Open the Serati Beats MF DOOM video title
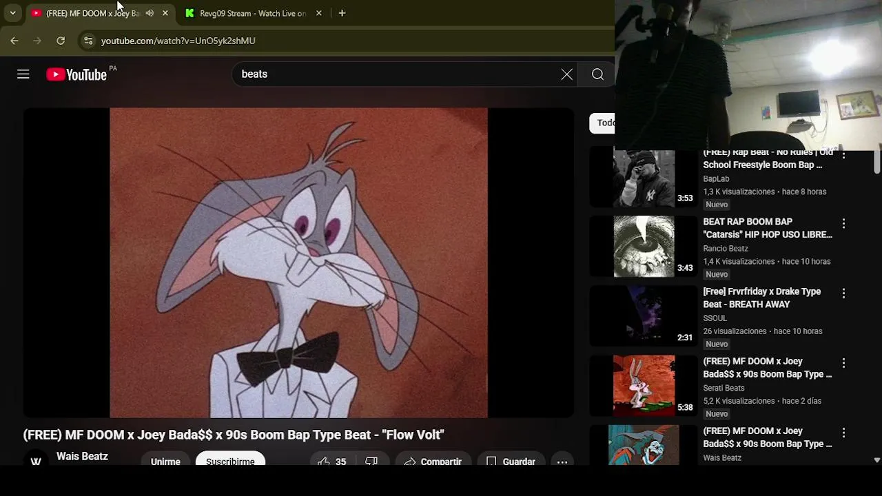This screenshot has width=882, height=496. 768,367
